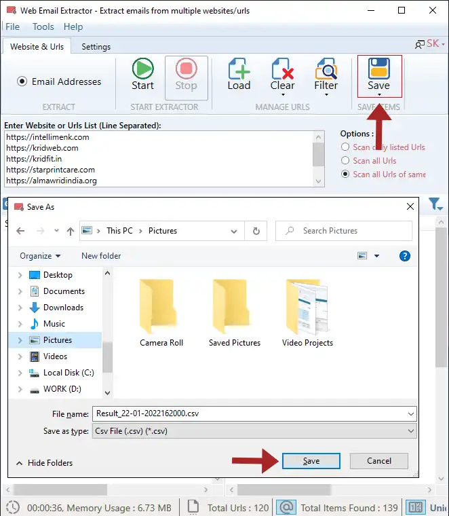
Task: Click Cancel in Save As dialog
Action: [379, 461]
